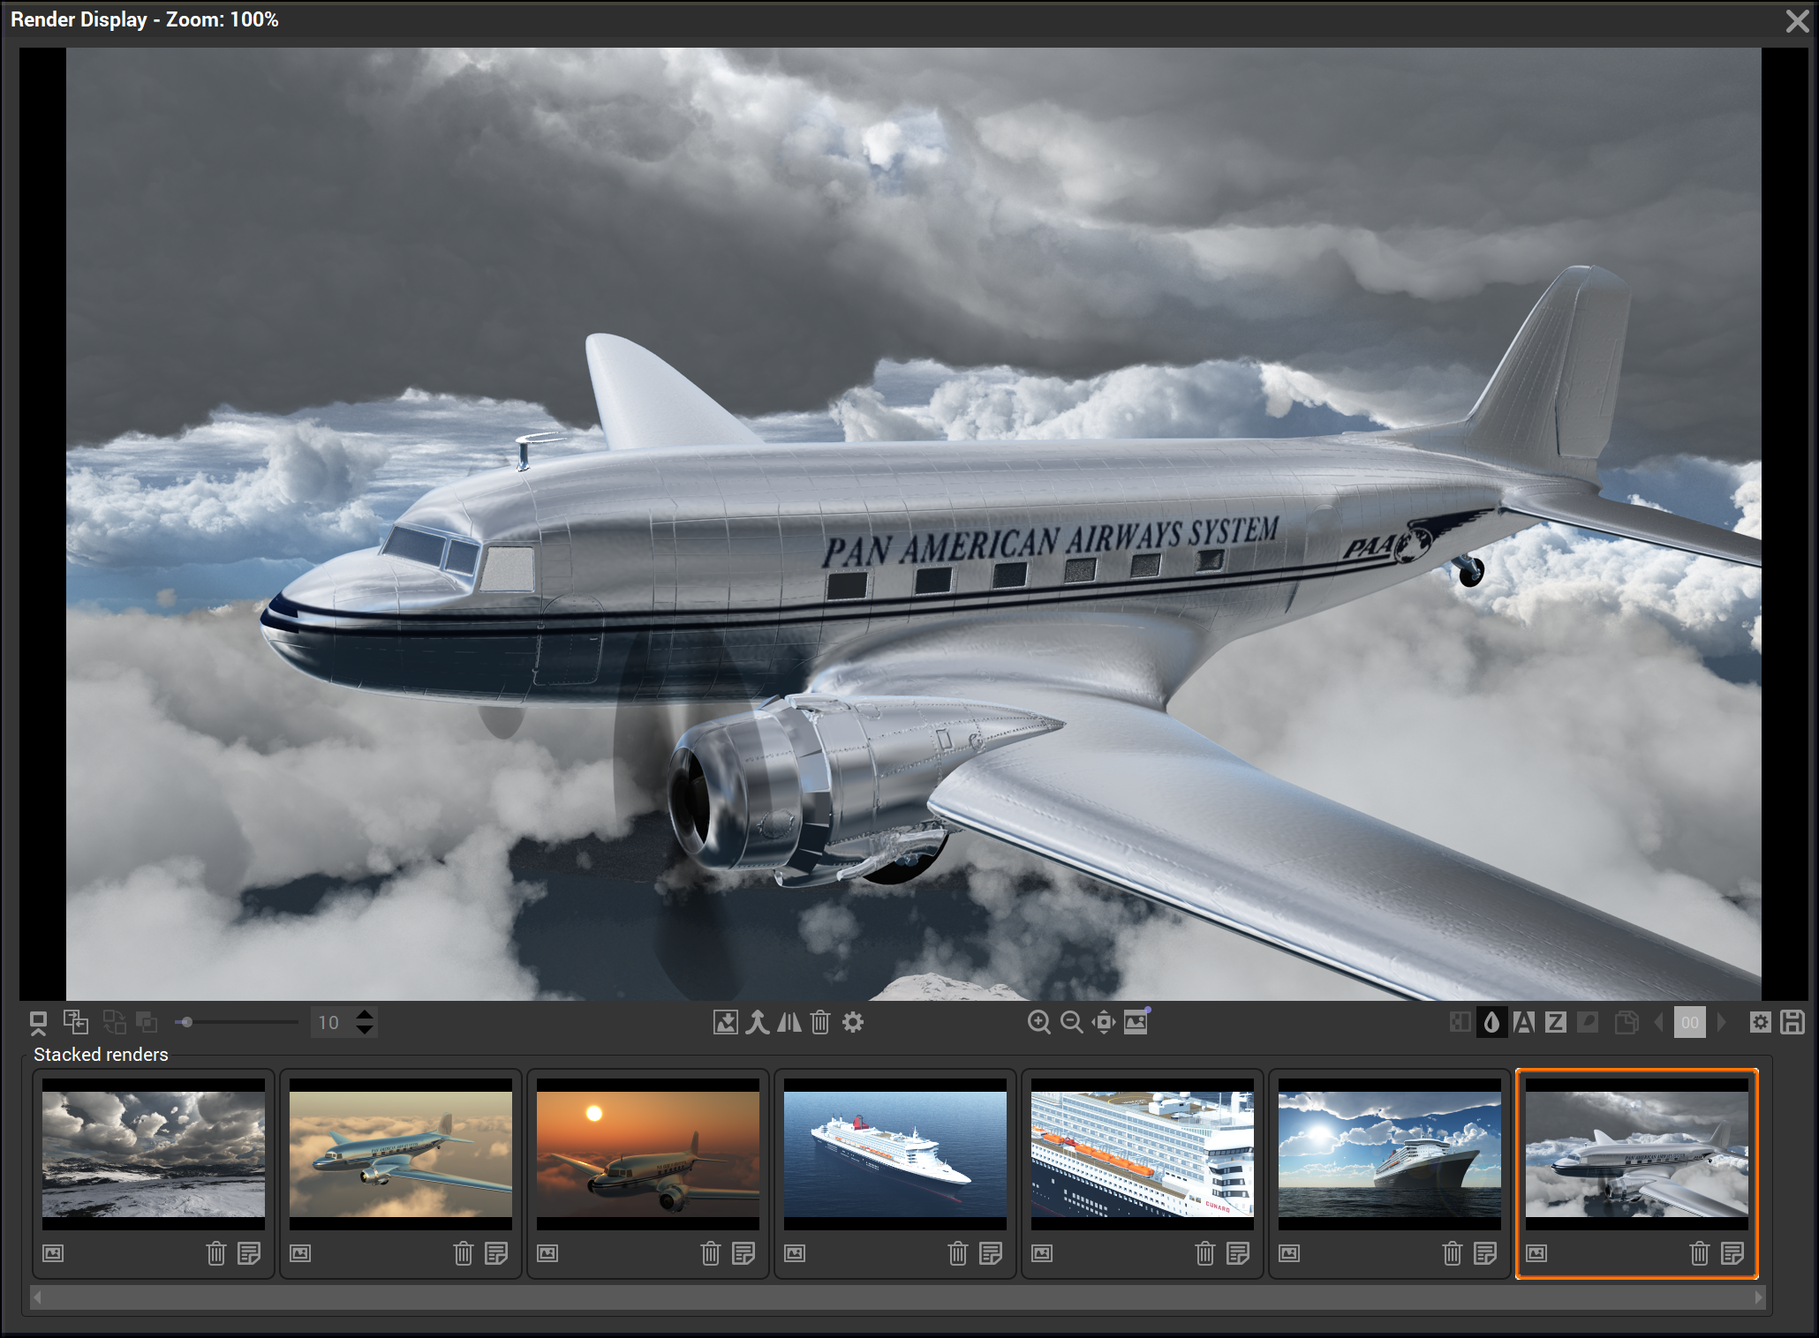Increase the value 10 with up stepper arrow

[x=365, y=1014]
